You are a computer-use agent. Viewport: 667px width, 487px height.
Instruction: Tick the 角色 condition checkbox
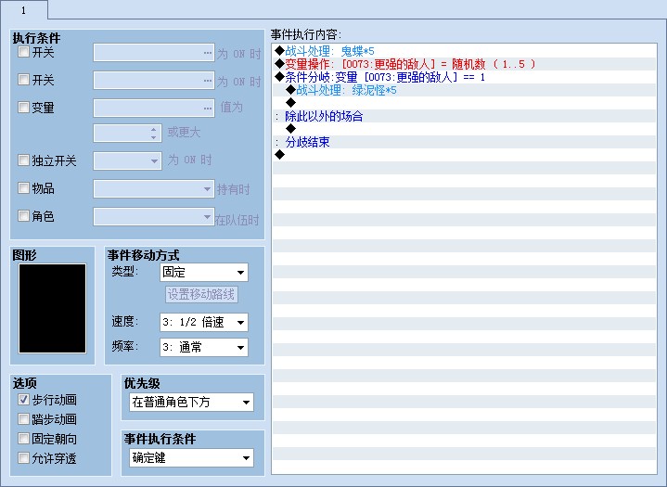point(23,215)
